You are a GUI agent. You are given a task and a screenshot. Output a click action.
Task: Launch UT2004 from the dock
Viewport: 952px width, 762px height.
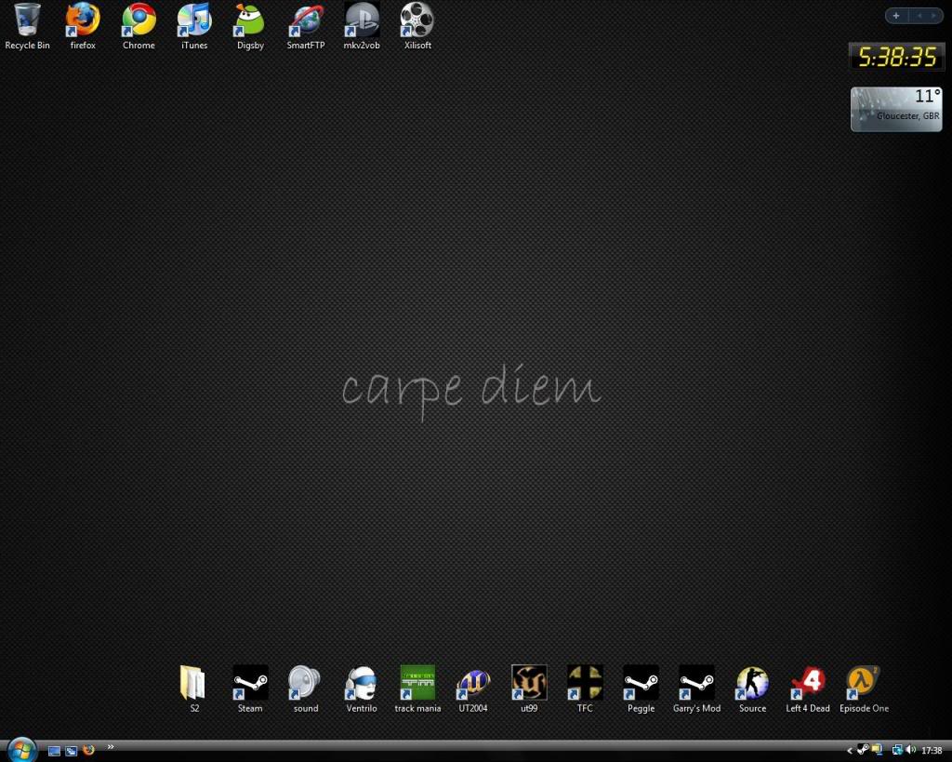click(x=473, y=684)
